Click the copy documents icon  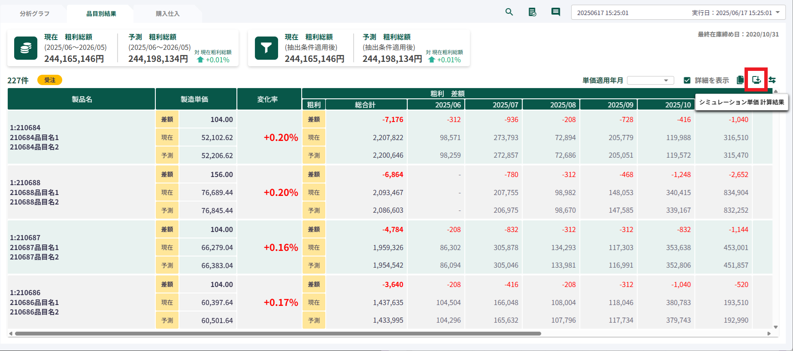click(740, 80)
